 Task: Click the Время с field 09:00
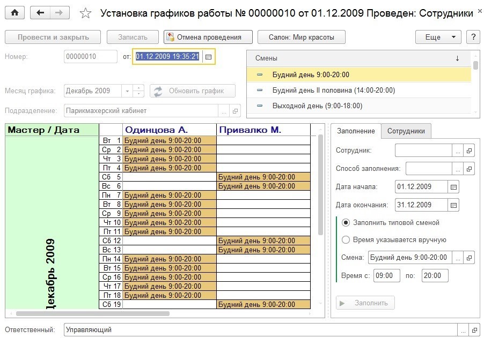387,276
